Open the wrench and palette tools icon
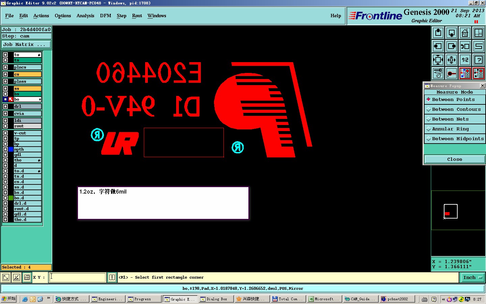The height and width of the screenshot is (304, 486). [x=438, y=73]
